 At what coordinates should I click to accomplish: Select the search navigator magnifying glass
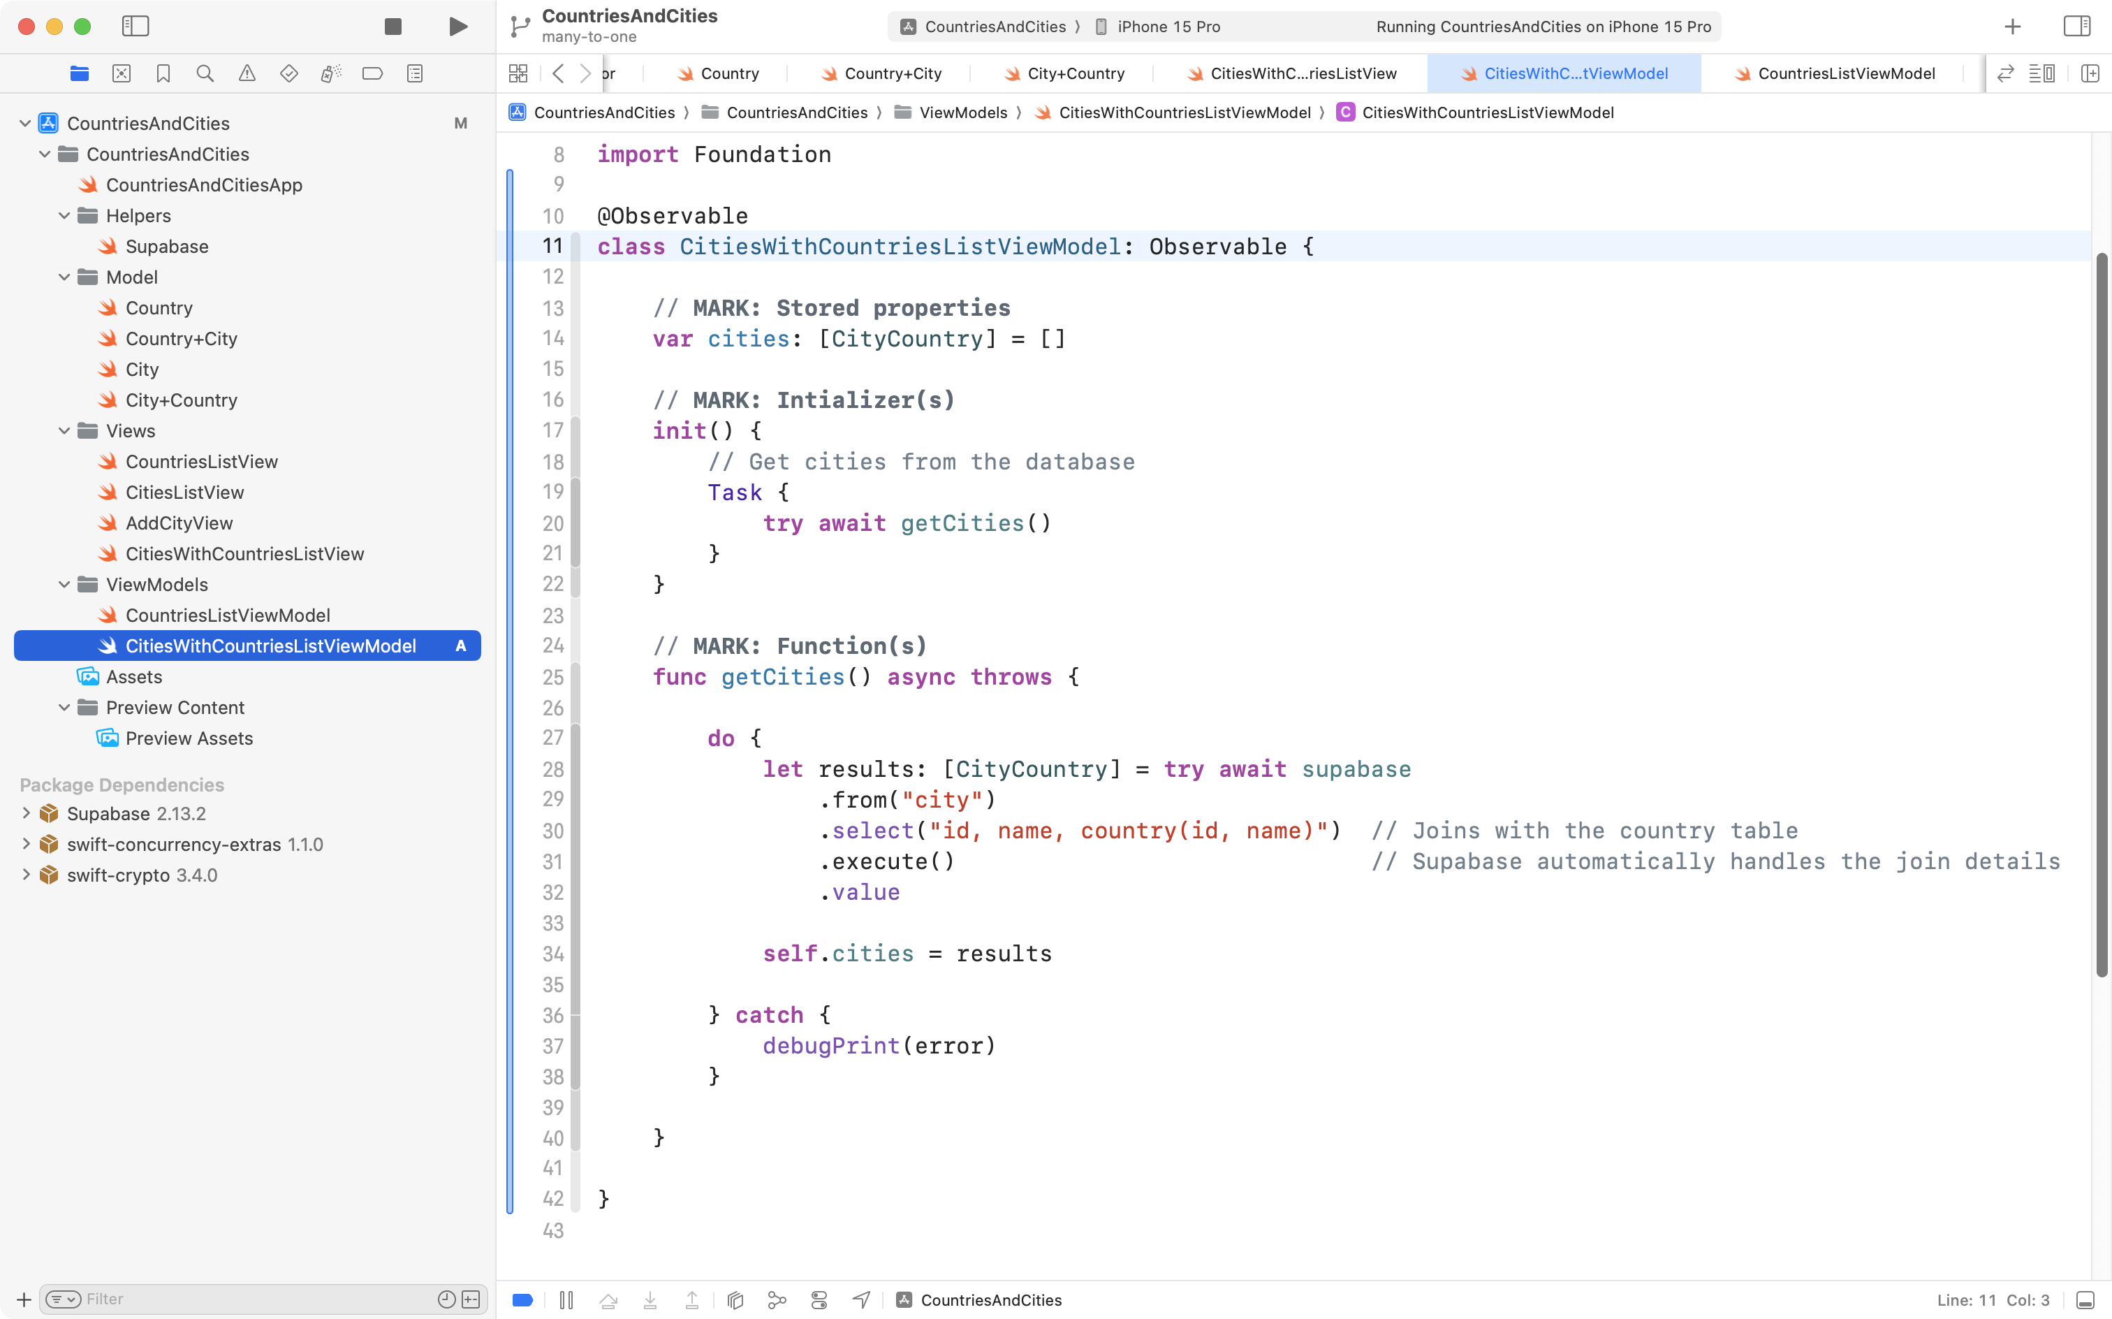tap(206, 73)
